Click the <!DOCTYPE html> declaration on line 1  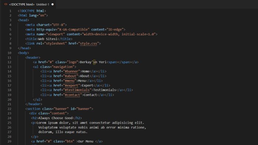(x=32, y=11)
